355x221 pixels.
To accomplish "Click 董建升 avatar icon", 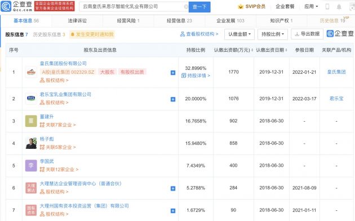I will tap(31, 121).
